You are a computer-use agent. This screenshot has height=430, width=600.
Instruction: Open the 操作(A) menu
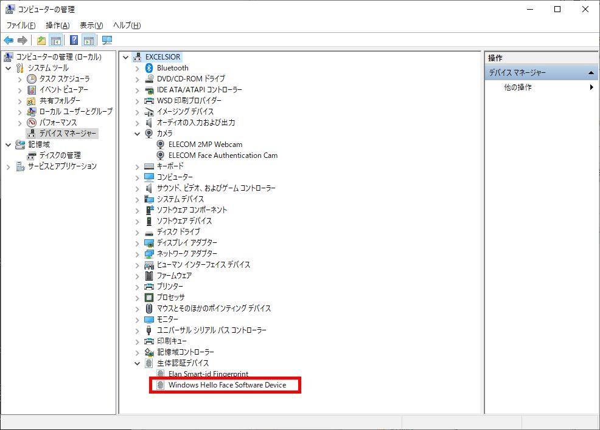coord(57,26)
